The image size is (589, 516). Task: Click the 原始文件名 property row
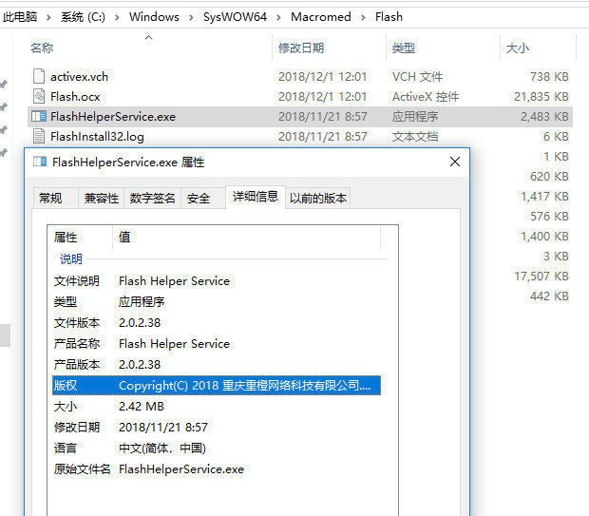217,469
